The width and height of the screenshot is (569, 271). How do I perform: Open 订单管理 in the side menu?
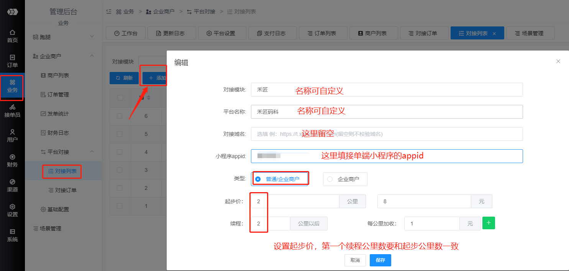point(63,95)
